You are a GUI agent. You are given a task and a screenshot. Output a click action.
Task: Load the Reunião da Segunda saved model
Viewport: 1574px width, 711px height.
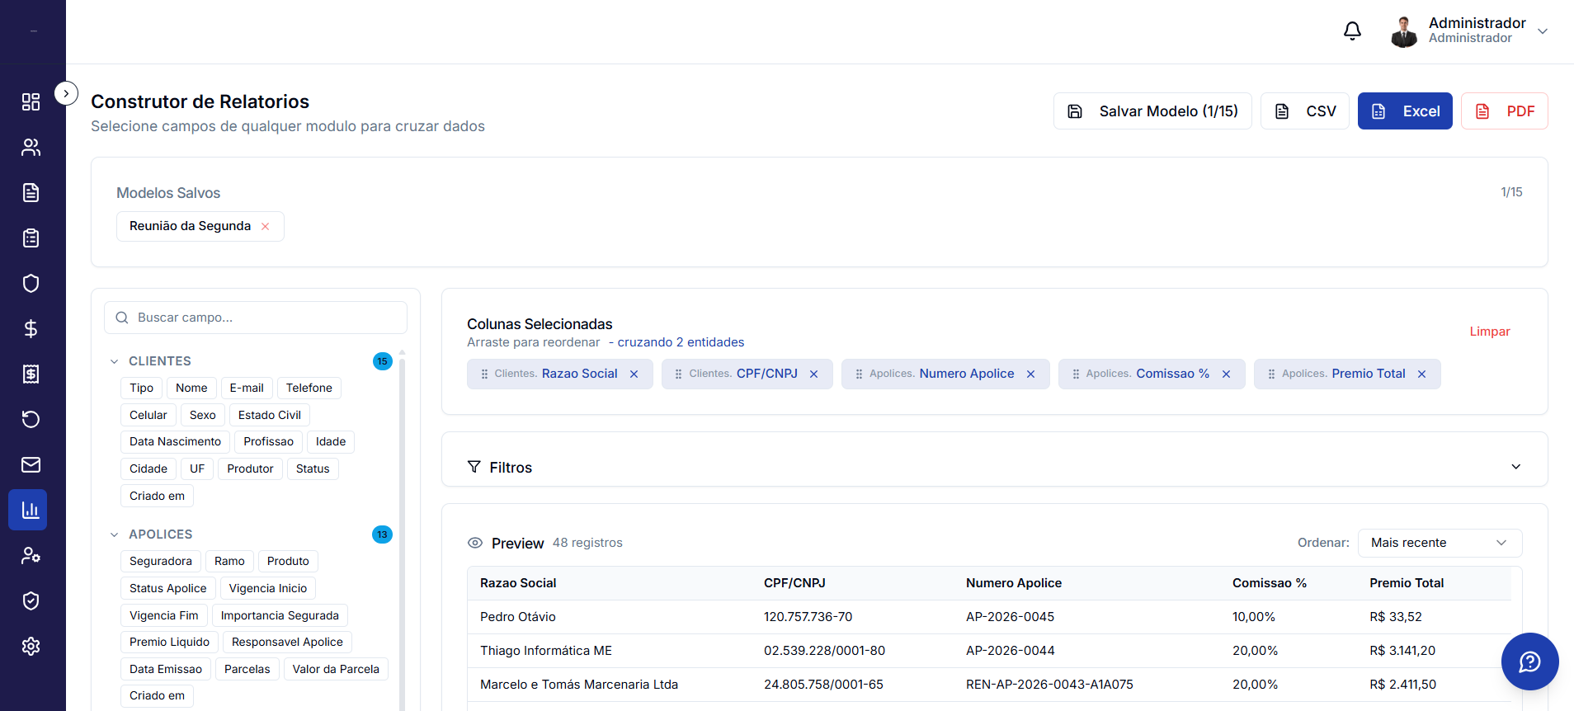pyautogui.click(x=190, y=226)
